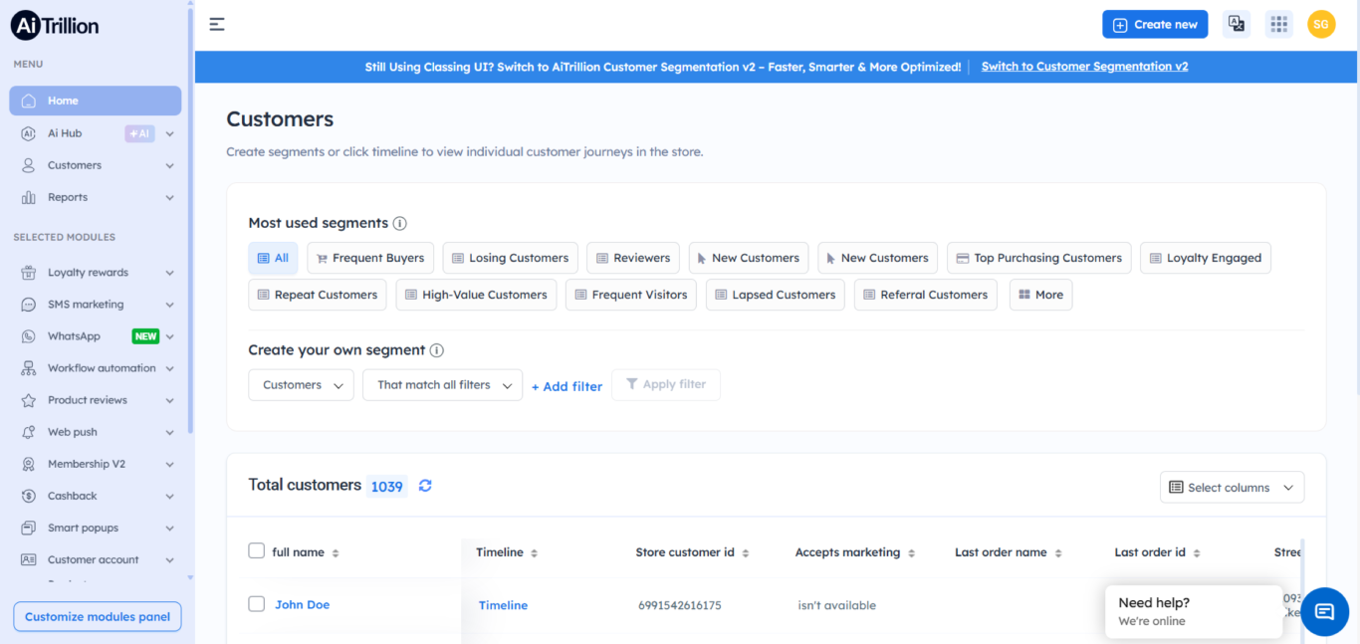This screenshot has height=644, width=1360.
Task: Open the Select columns dropdown
Action: click(1232, 487)
